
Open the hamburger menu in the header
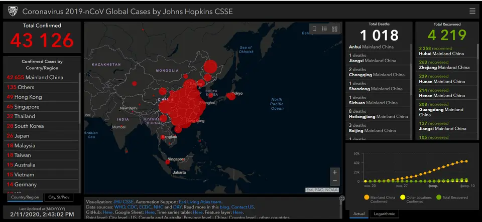[x=472, y=12]
